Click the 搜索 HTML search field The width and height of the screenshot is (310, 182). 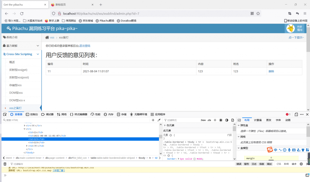[x=76, y=120]
